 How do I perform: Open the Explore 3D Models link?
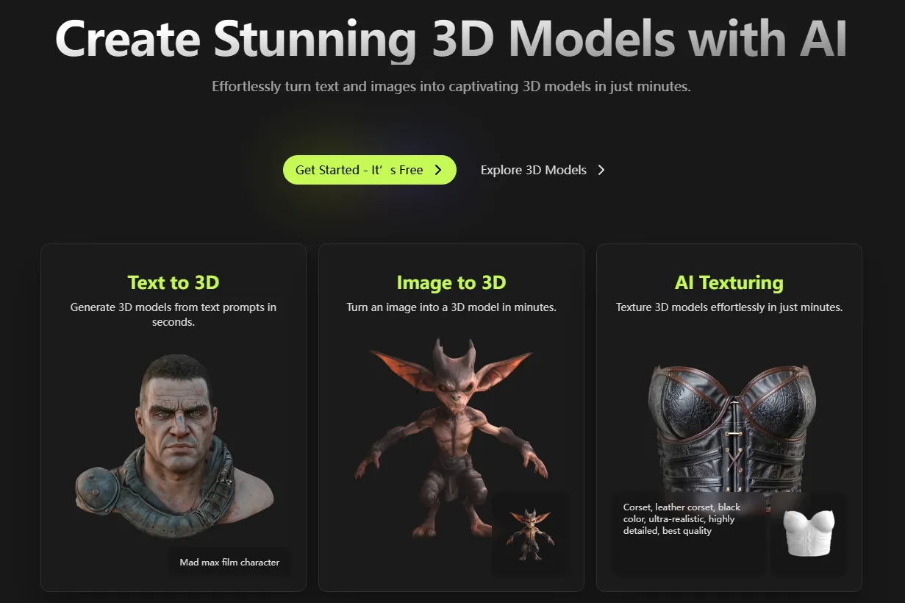[x=543, y=170]
